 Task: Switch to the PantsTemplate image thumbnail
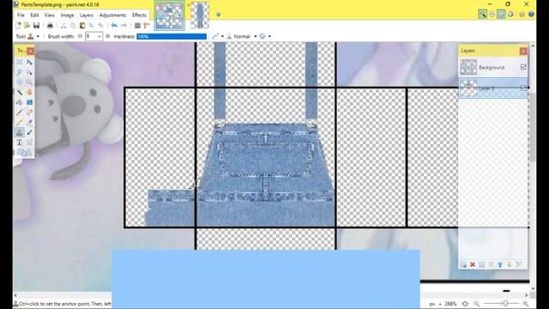pyautogui.click(x=170, y=15)
